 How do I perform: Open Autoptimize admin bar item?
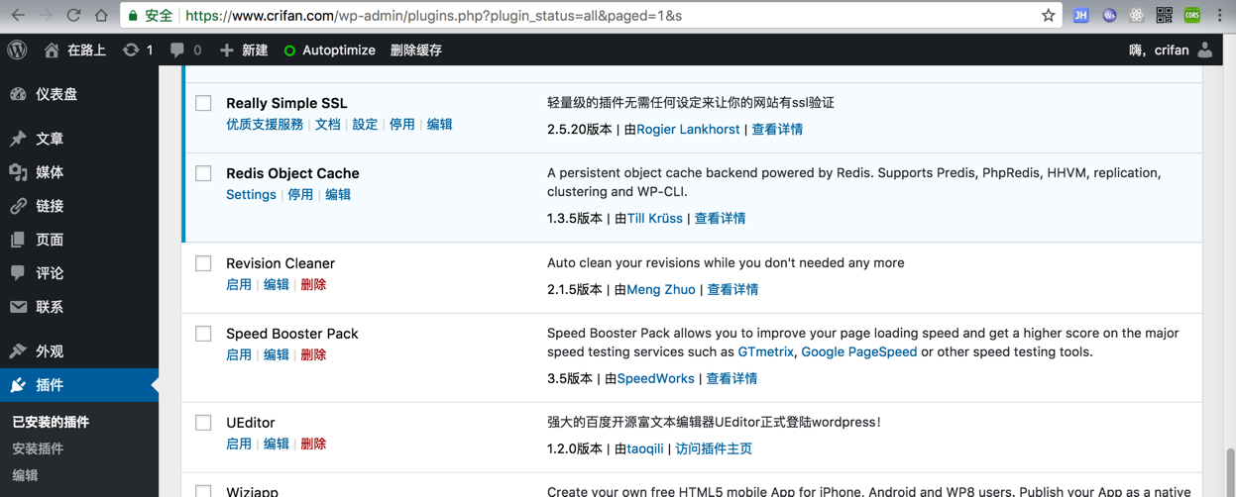point(329,50)
